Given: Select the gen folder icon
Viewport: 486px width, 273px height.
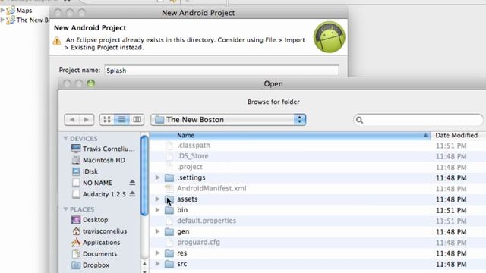Looking at the screenshot, I should click(x=169, y=231).
